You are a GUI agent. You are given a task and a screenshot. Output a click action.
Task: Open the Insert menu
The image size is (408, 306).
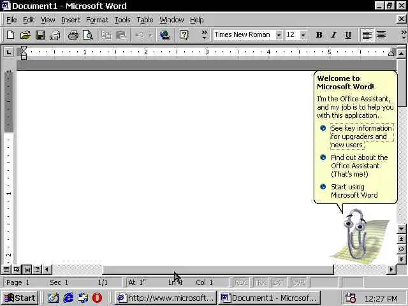click(x=71, y=20)
